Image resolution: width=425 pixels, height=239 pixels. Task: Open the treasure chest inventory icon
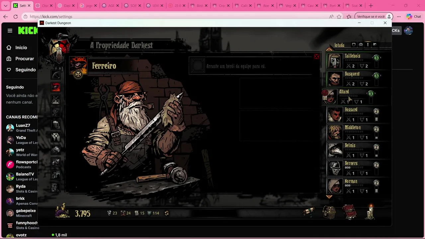329,212
